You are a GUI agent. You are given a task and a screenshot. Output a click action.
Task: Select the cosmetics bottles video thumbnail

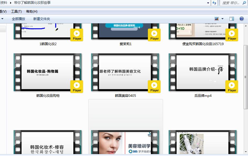point(202,142)
